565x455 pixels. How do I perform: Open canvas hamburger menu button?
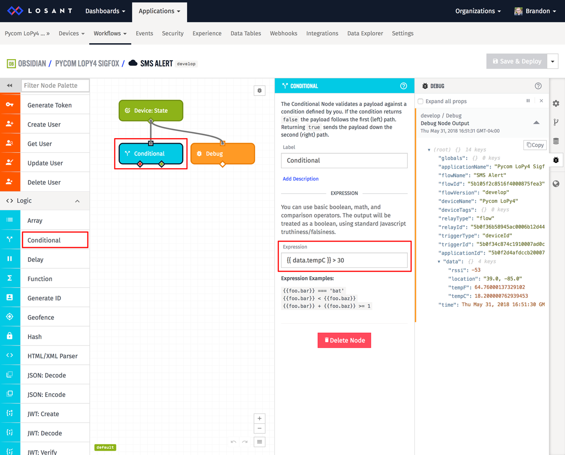260,442
